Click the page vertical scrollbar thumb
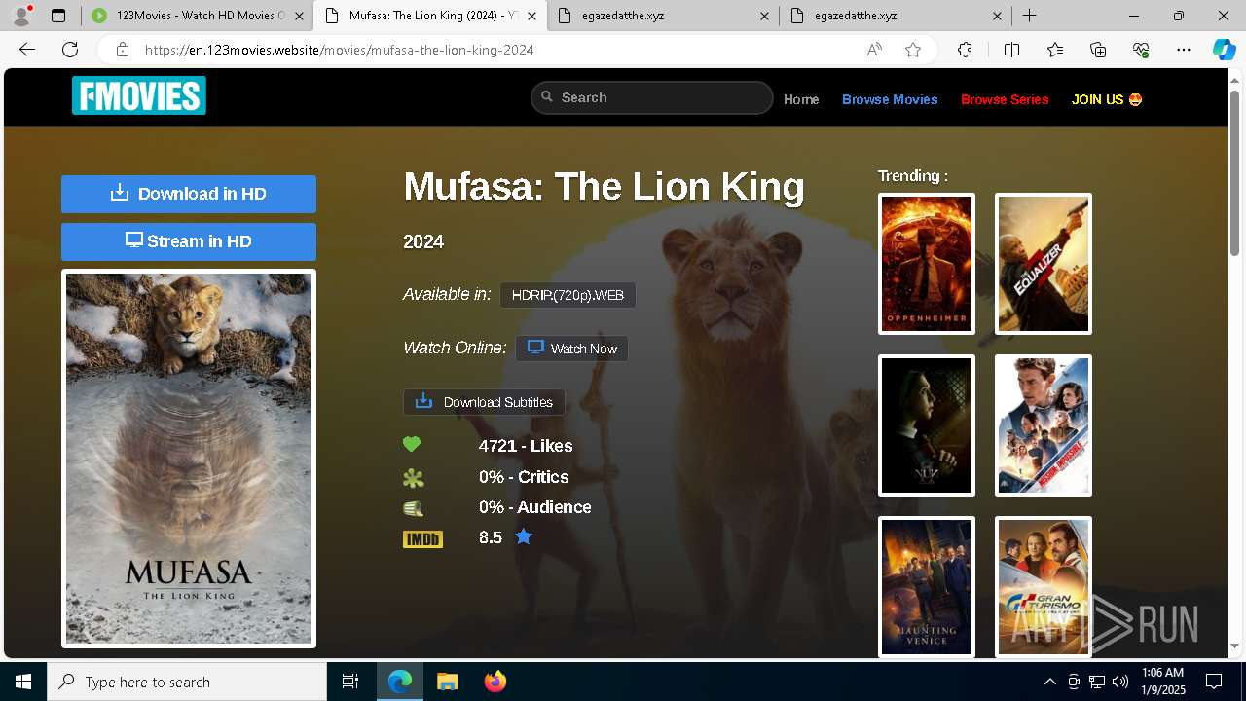 [1235, 173]
